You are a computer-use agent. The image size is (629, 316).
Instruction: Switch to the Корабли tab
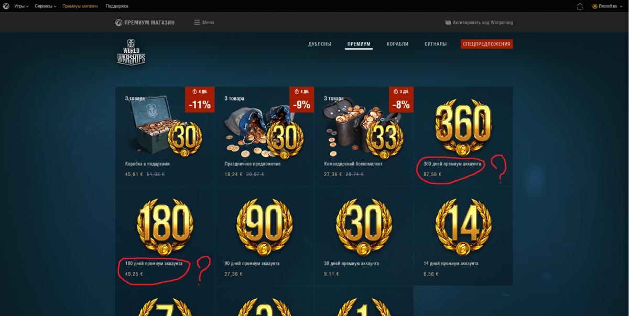click(397, 44)
